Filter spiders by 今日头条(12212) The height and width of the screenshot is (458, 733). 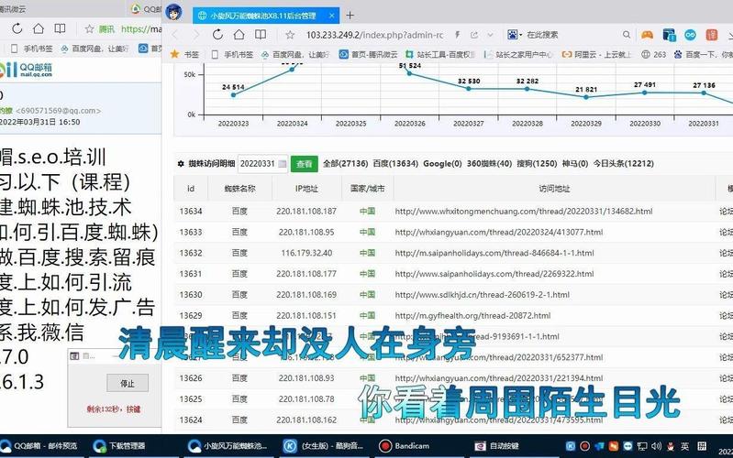(x=624, y=163)
